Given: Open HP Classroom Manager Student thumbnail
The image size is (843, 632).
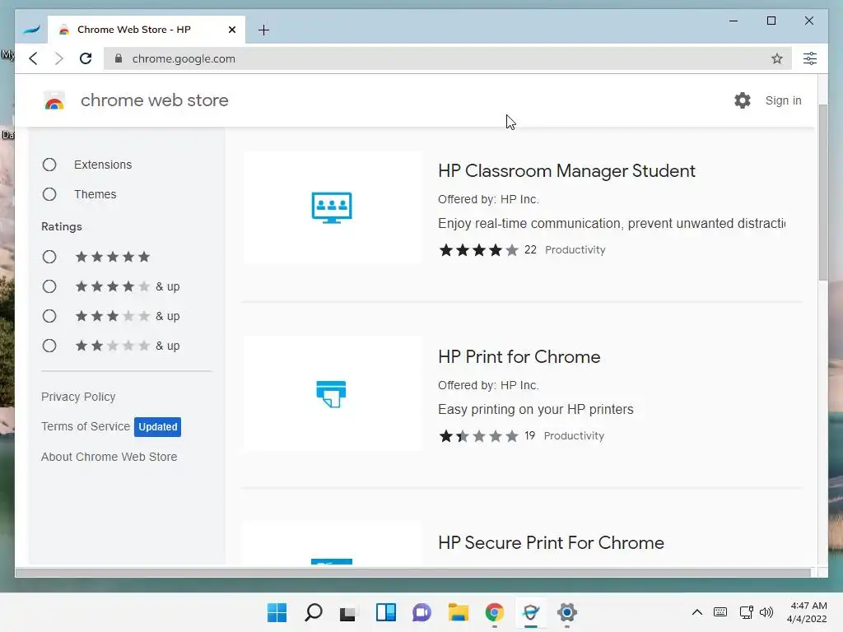Looking at the screenshot, I should [332, 207].
